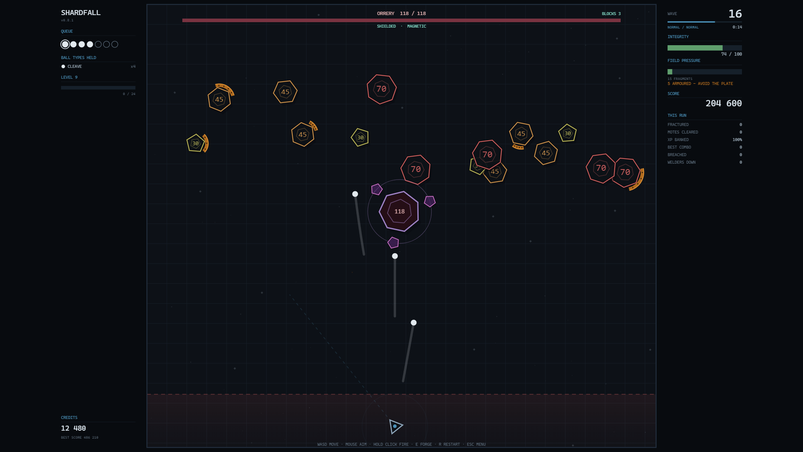Click the E FORGE control hint

[x=424, y=444]
